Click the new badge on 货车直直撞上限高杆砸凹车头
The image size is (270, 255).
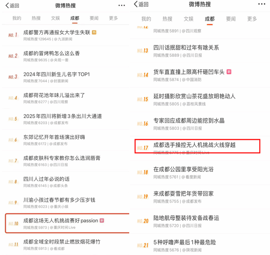point(229,72)
